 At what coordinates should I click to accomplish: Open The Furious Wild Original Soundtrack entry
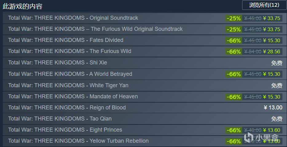point(95,29)
